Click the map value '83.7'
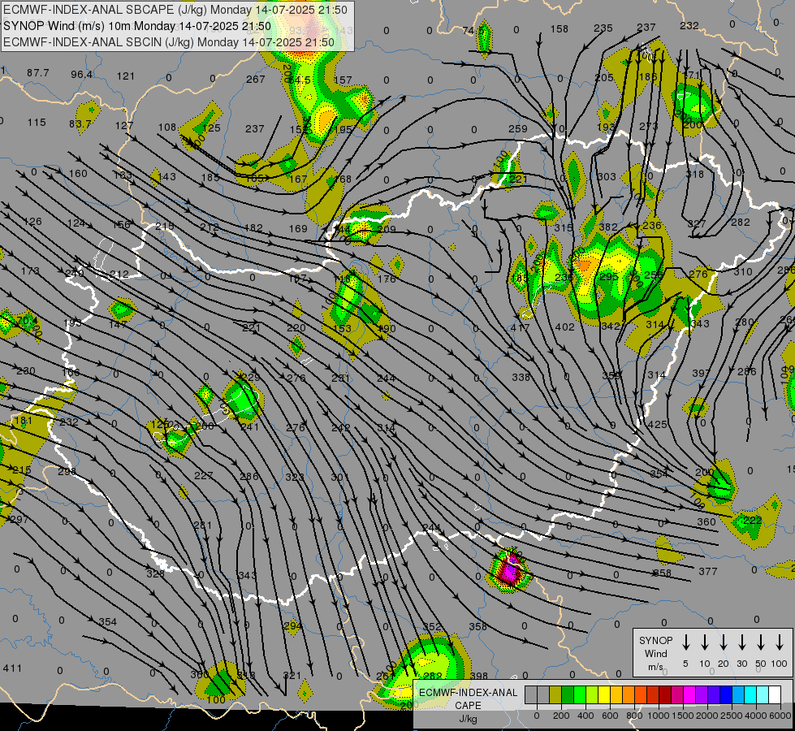Screen dimensions: 795x731 [80, 123]
